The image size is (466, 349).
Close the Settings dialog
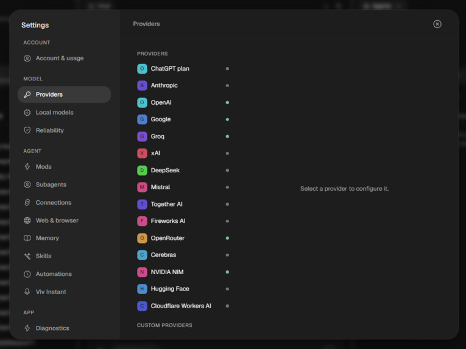(x=437, y=24)
